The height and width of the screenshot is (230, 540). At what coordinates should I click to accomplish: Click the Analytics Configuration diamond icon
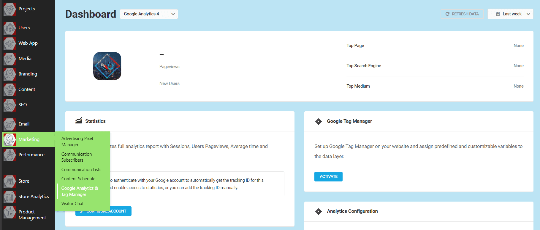pyautogui.click(x=319, y=211)
